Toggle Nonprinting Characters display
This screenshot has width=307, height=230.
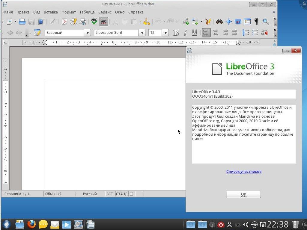257,22
